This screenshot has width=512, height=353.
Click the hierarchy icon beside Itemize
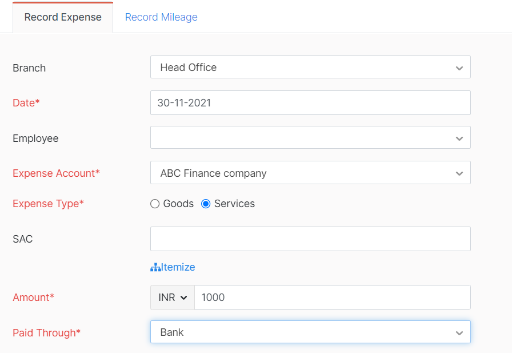coord(155,267)
